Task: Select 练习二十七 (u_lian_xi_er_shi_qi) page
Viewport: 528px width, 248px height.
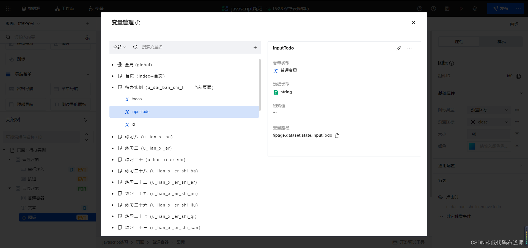Action: pyautogui.click(x=161, y=216)
